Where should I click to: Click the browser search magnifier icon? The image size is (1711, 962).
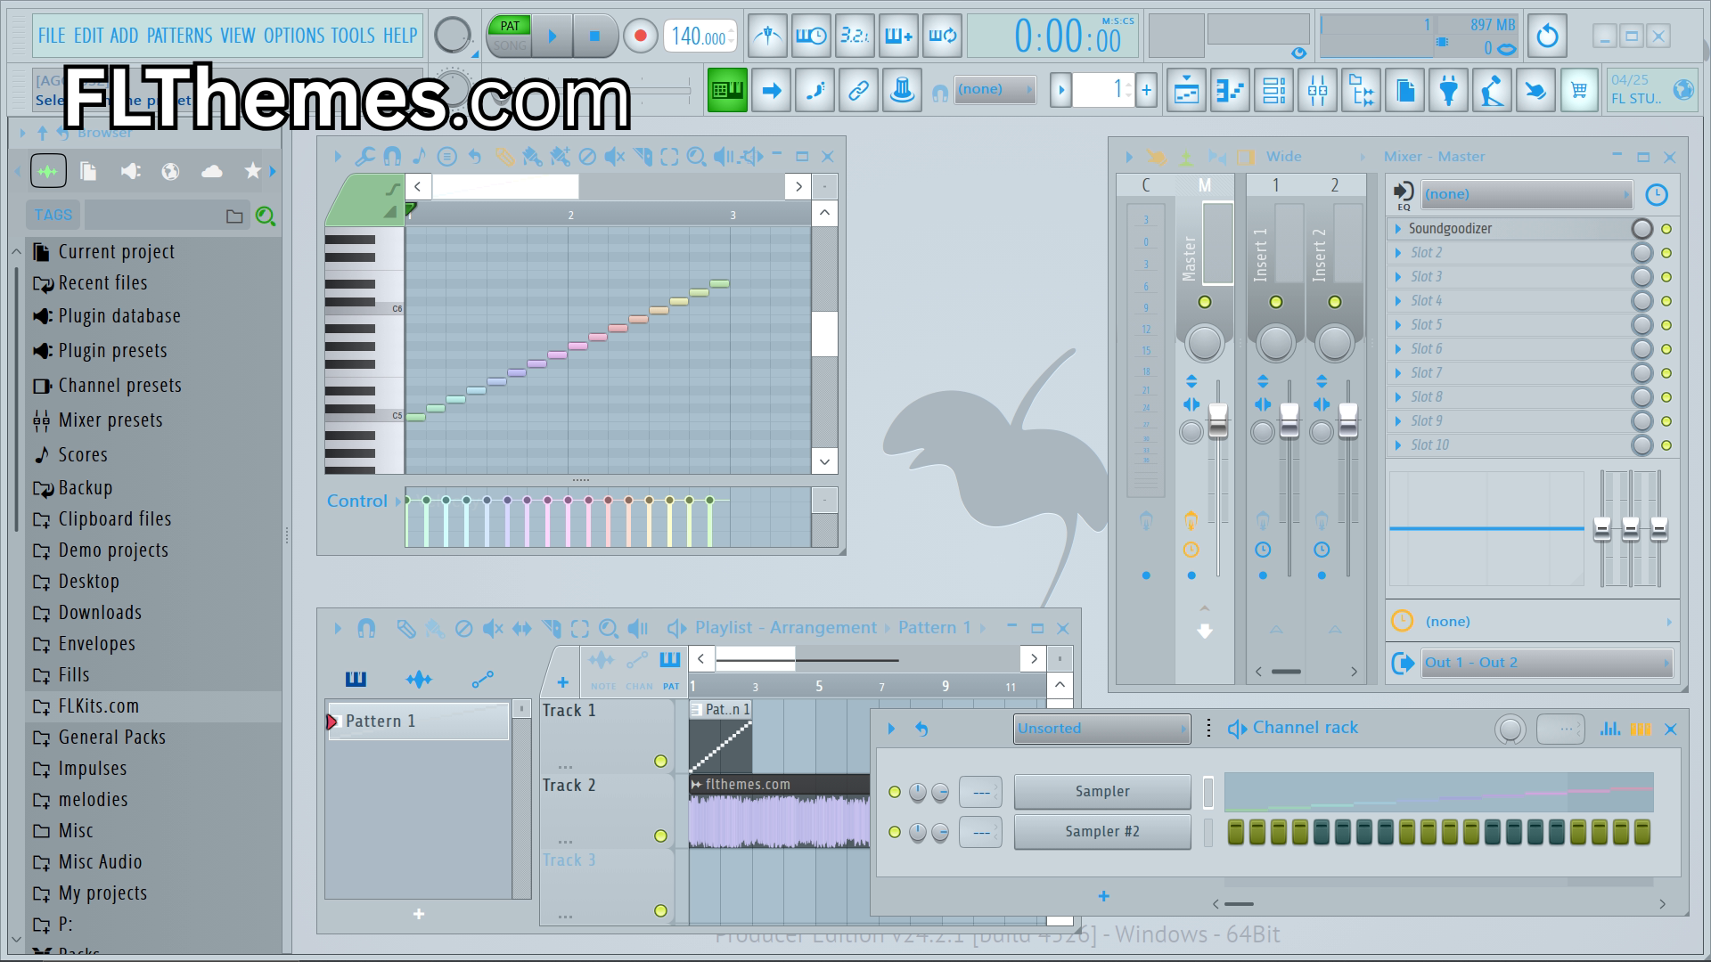[x=265, y=216]
